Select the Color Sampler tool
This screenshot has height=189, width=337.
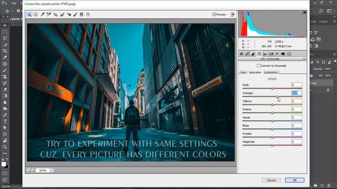pyautogui.click(x=49, y=14)
